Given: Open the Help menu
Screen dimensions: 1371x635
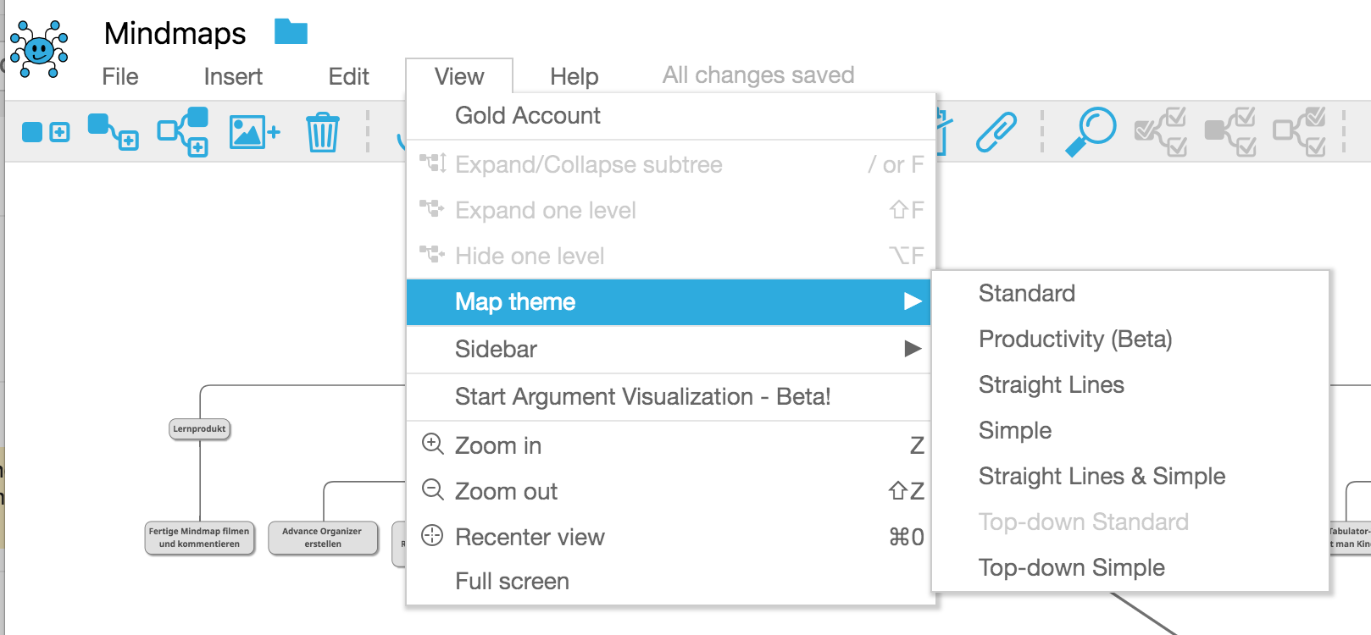Looking at the screenshot, I should click(x=574, y=77).
